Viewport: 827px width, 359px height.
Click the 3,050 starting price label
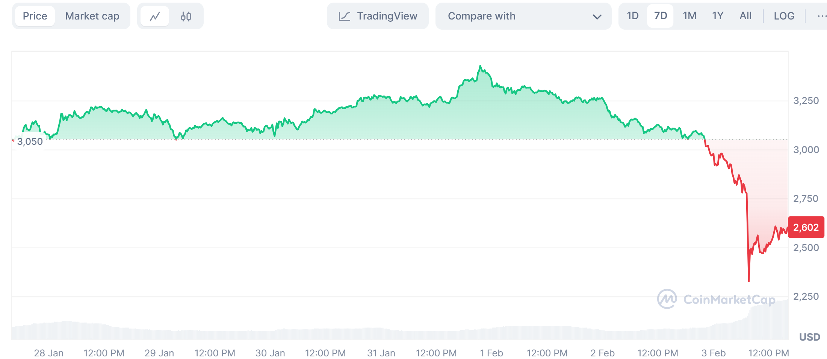pos(30,141)
